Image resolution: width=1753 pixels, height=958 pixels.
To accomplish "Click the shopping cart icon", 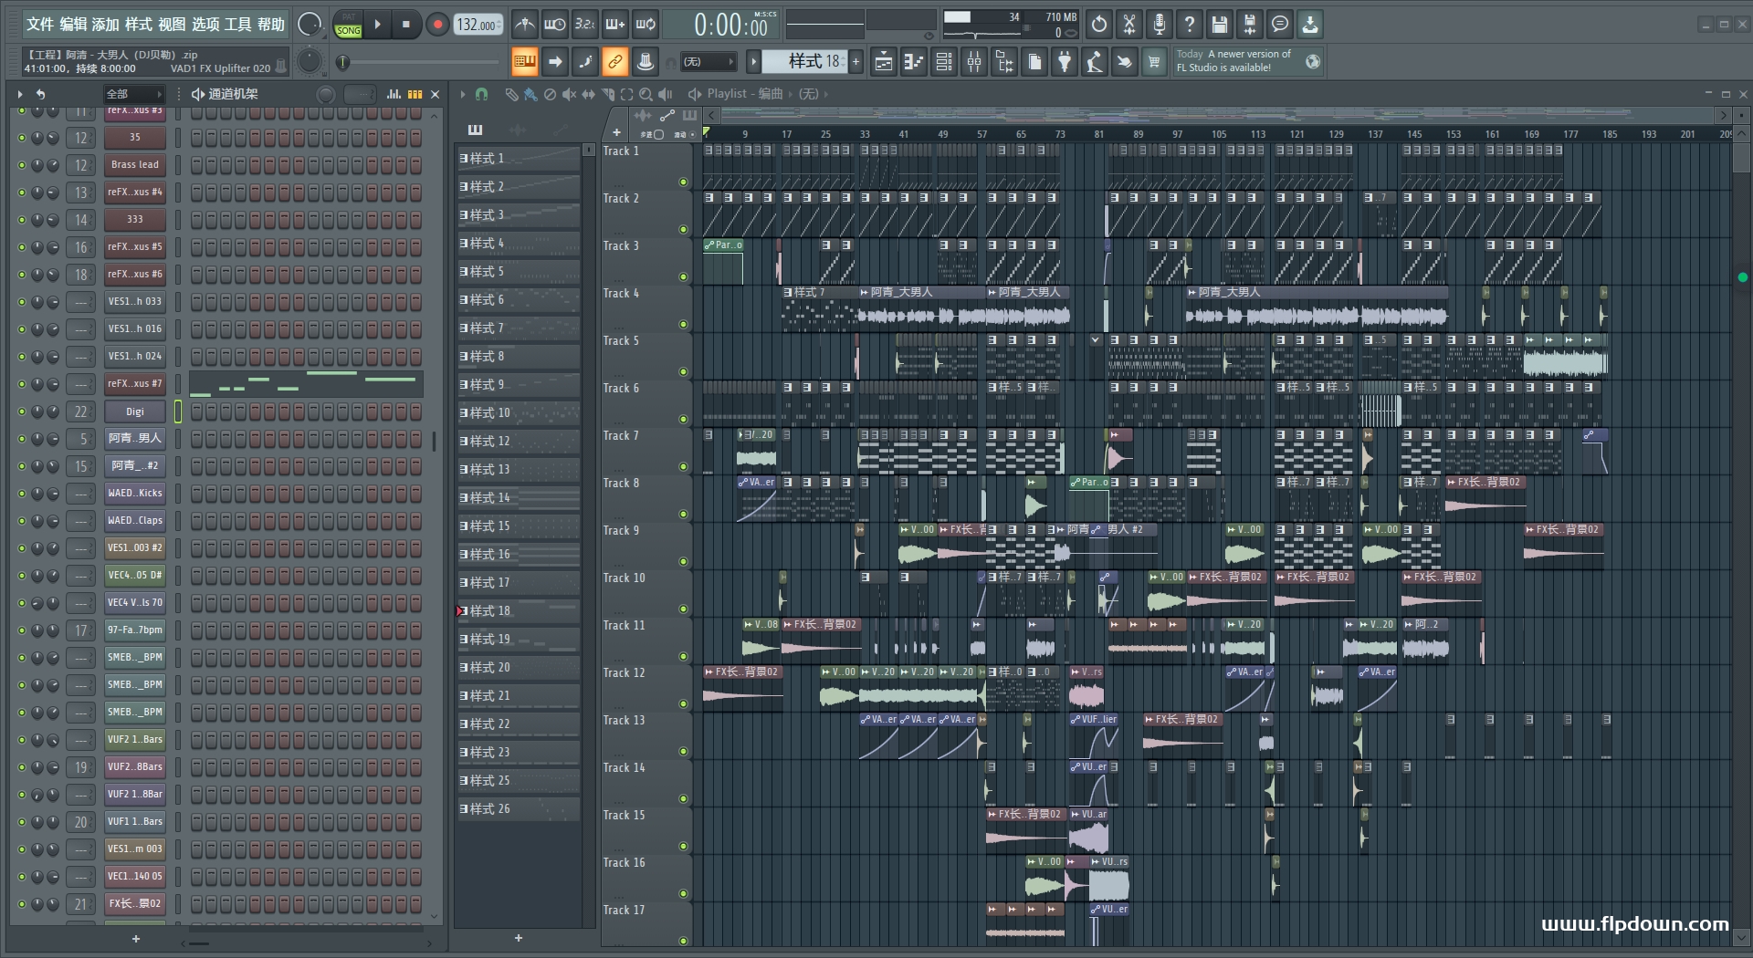I will pos(1155,62).
